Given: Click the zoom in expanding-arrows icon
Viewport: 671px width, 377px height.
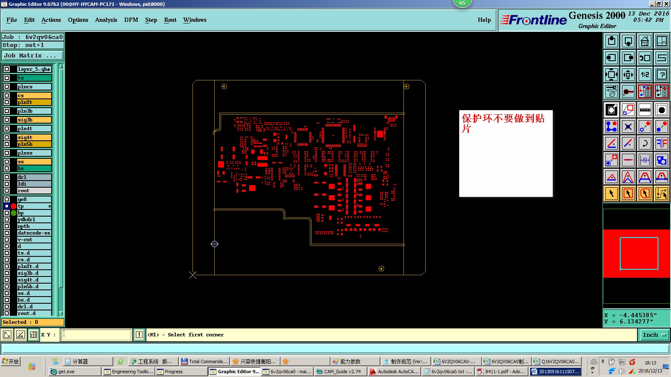Looking at the screenshot, I should click(x=611, y=75).
